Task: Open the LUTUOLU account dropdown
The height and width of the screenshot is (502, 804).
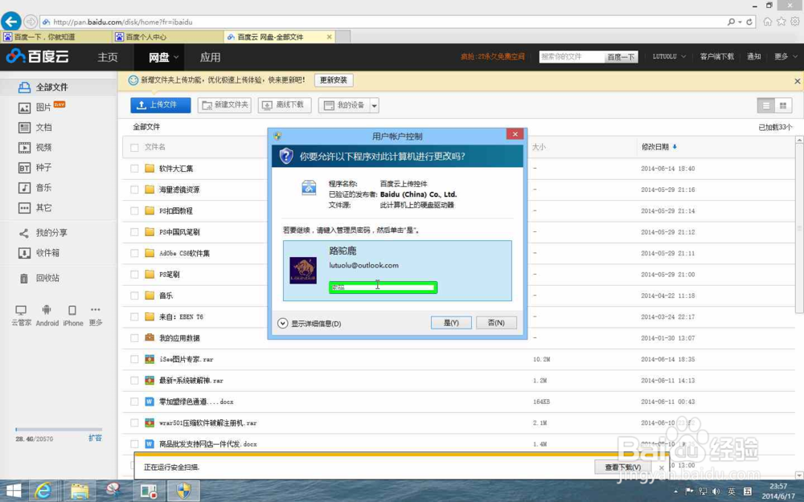Action: click(x=669, y=56)
